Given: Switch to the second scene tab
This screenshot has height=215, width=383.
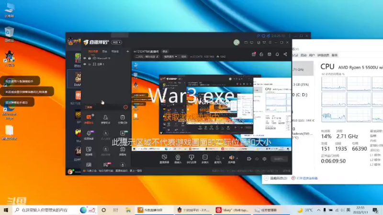Looking at the screenshot, I should pos(105,52).
